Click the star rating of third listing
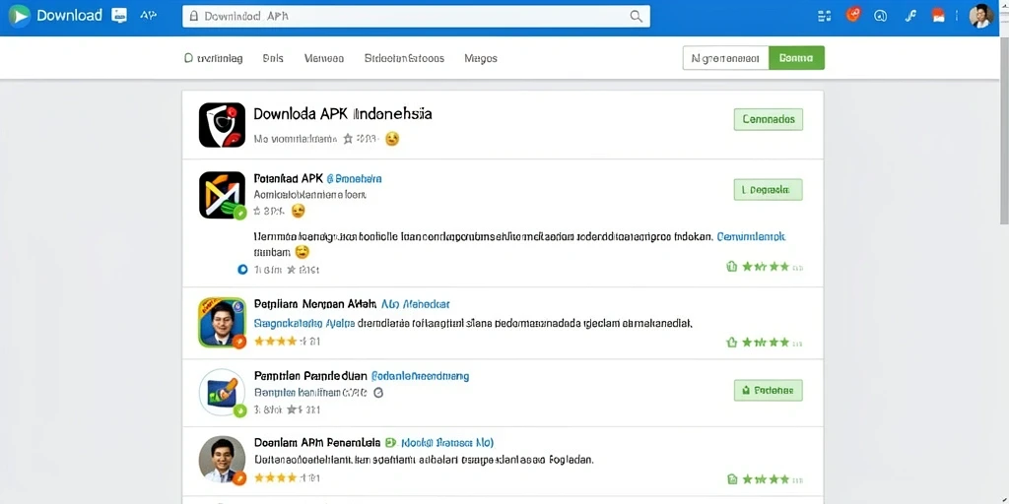1009x504 pixels. (276, 342)
